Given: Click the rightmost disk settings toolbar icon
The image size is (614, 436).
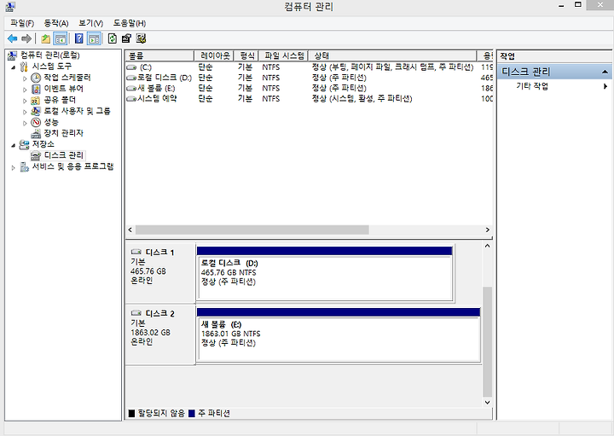Looking at the screenshot, I should [x=141, y=38].
